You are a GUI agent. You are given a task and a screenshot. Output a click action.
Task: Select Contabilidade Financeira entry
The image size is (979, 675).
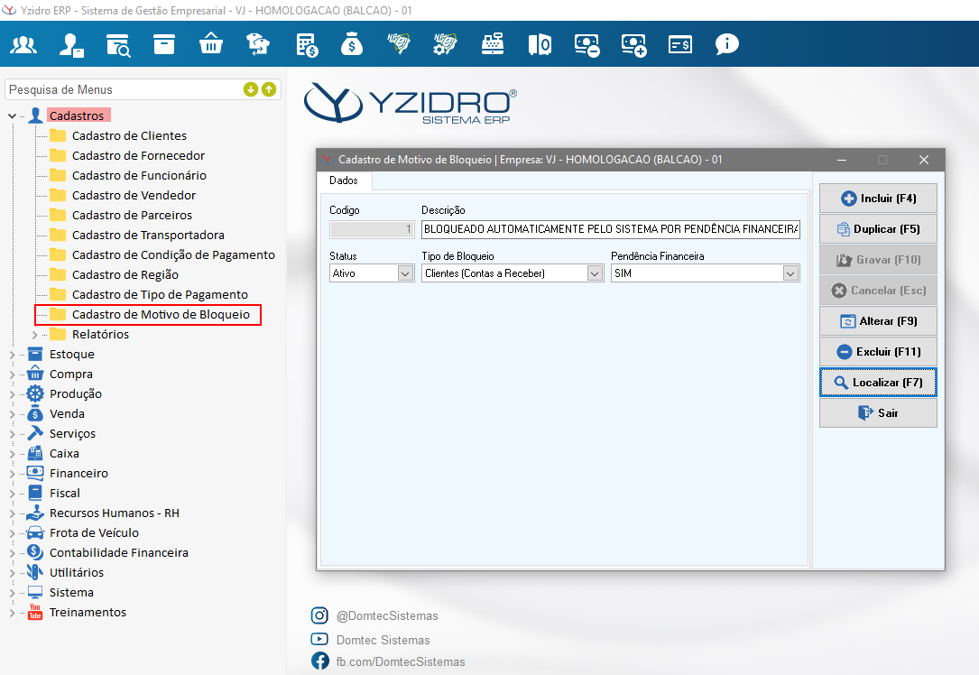click(118, 553)
